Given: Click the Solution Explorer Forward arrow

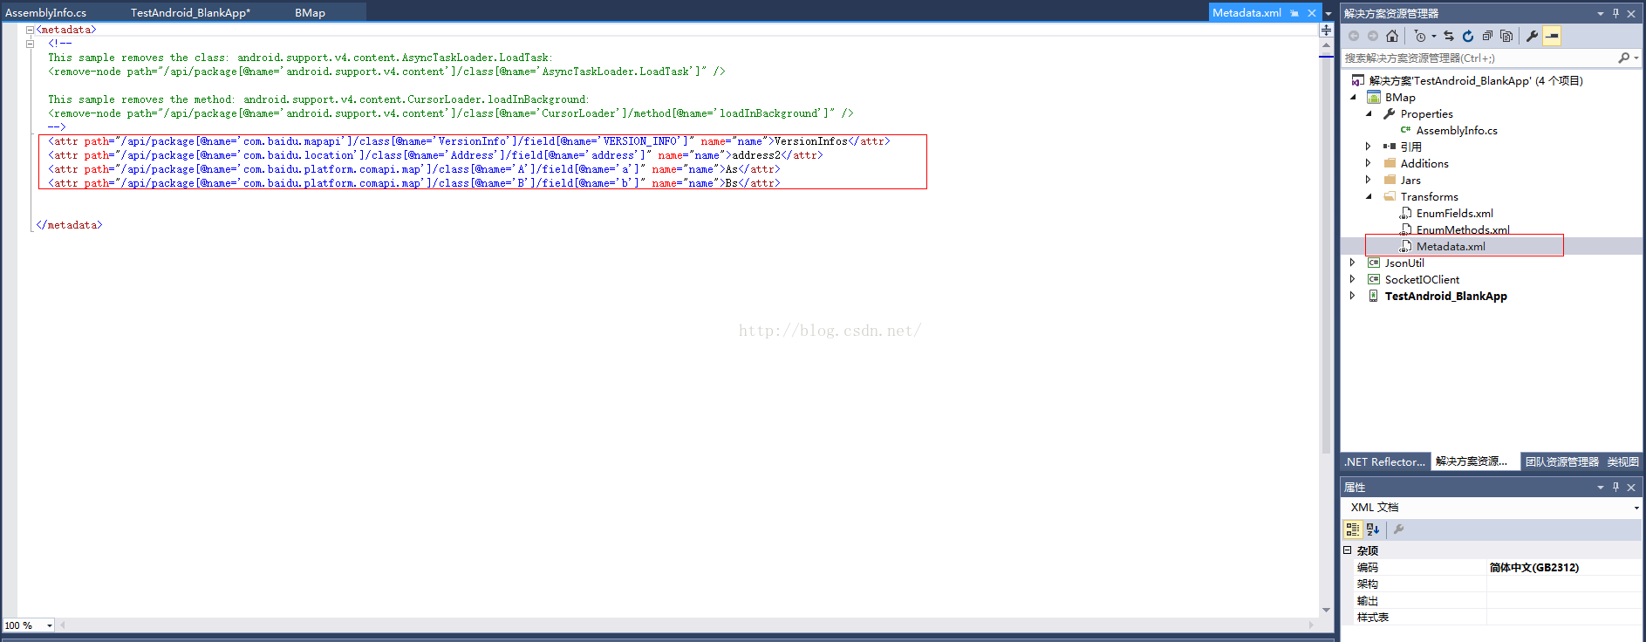Looking at the screenshot, I should pos(1373,36).
